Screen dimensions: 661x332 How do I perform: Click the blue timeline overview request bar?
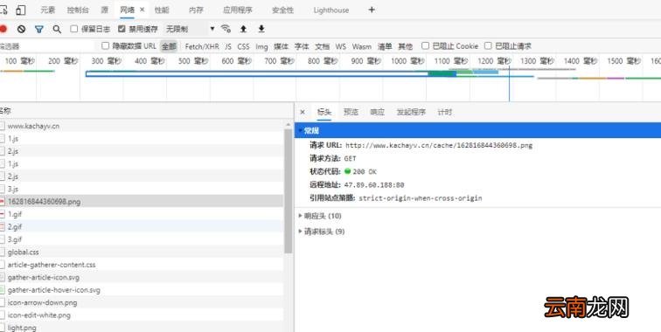pos(271,73)
